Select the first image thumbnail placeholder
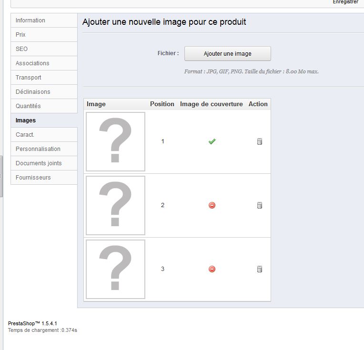Image resolution: width=364 pixels, height=350 pixels. tap(115, 141)
